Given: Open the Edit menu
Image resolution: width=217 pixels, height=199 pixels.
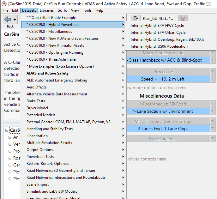Looking at the screenshot, I should click(15, 10).
